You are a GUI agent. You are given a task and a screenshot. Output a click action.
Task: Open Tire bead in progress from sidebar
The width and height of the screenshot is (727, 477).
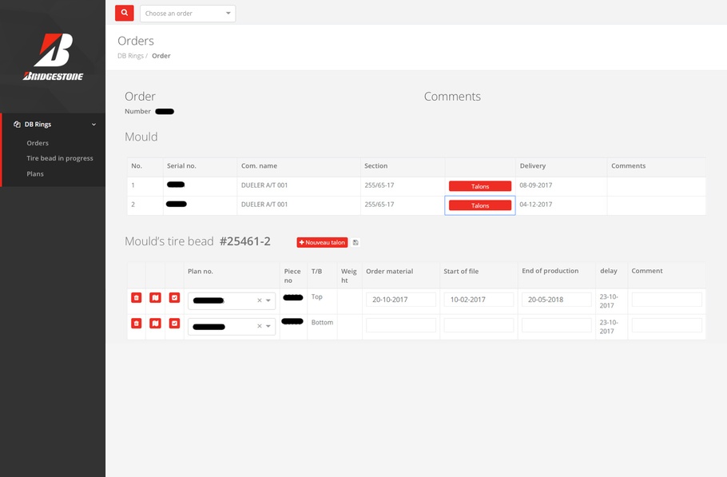point(60,158)
